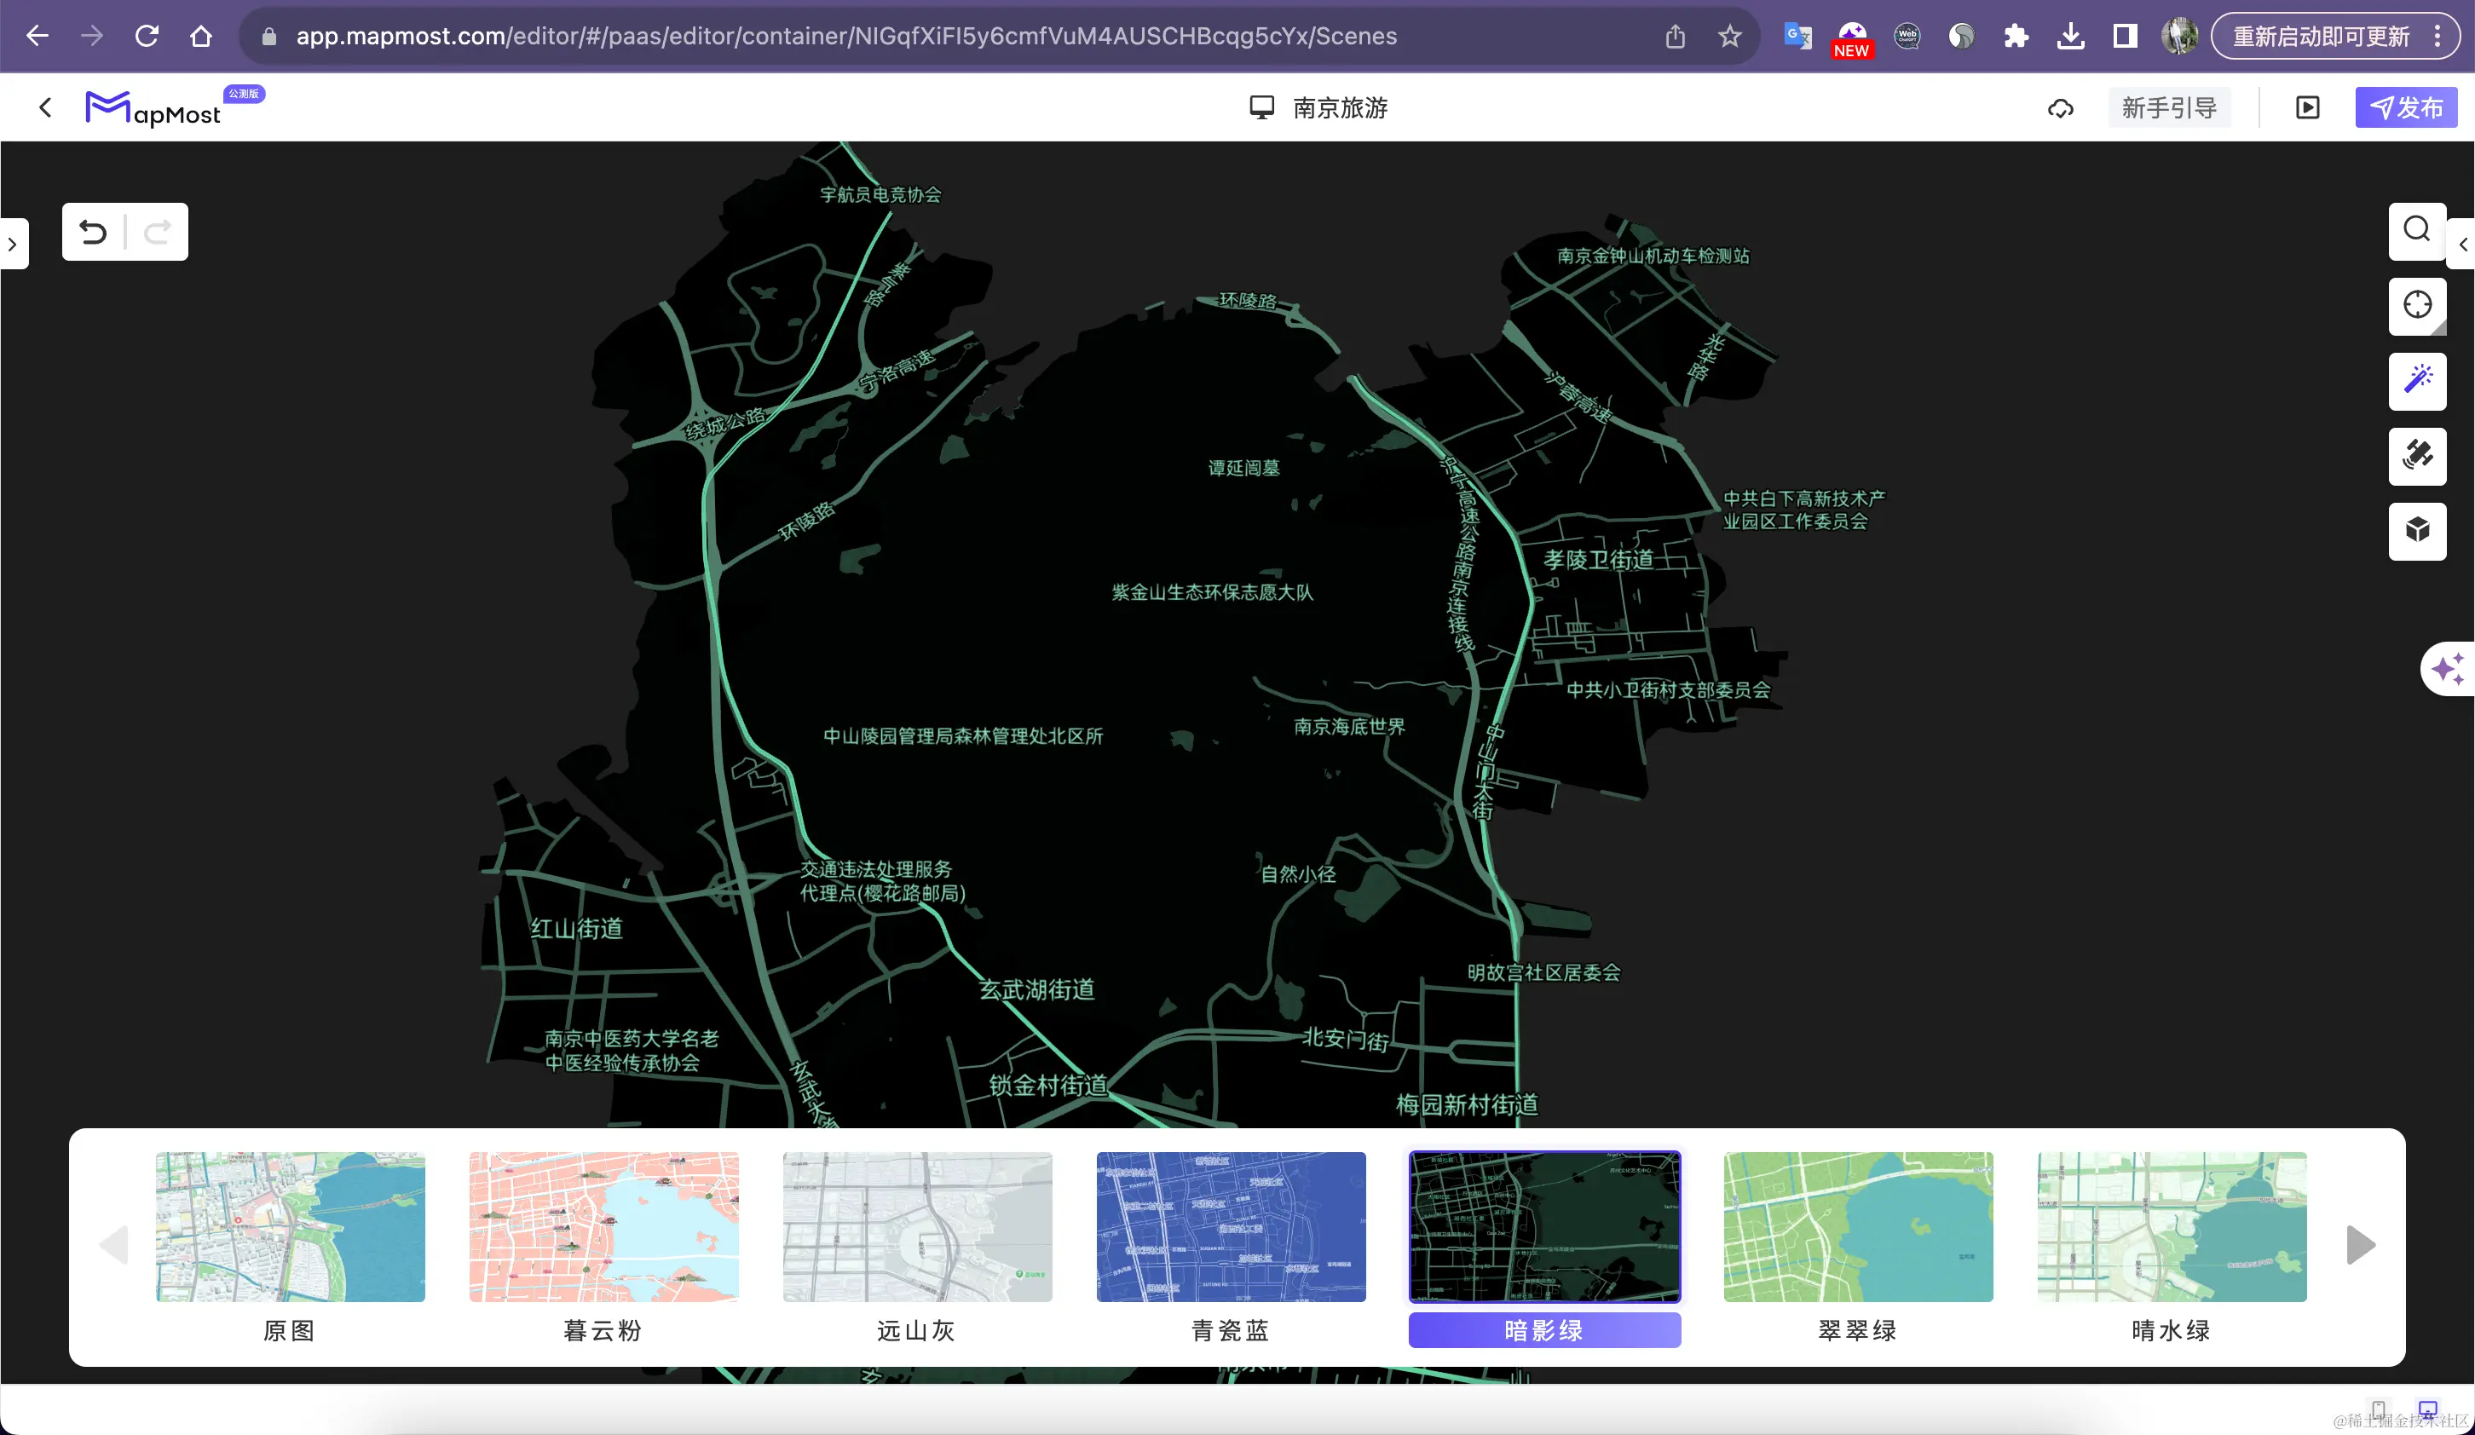
Task: Click the 发布 publish button
Action: click(2406, 107)
